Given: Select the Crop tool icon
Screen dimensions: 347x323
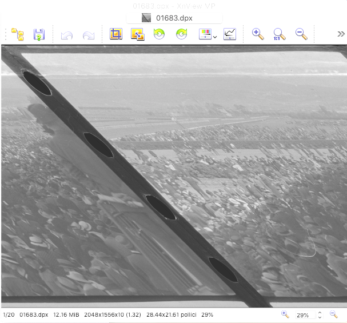Looking at the screenshot, I should point(116,34).
